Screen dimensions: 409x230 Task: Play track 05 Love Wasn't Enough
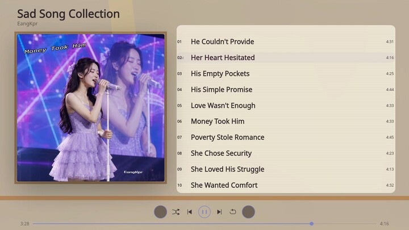286,106
